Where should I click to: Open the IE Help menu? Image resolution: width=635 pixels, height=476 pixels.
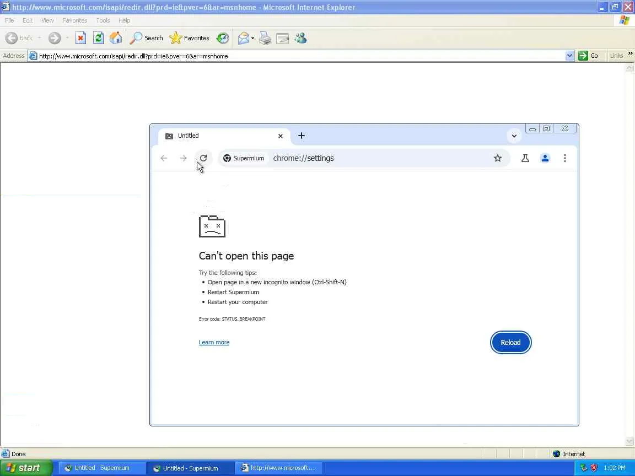pos(125,20)
